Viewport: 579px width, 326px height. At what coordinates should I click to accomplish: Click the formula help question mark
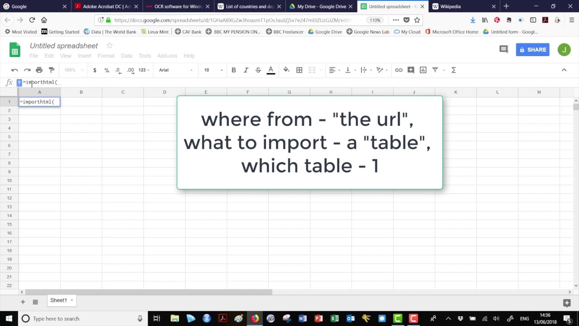(x=19, y=82)
